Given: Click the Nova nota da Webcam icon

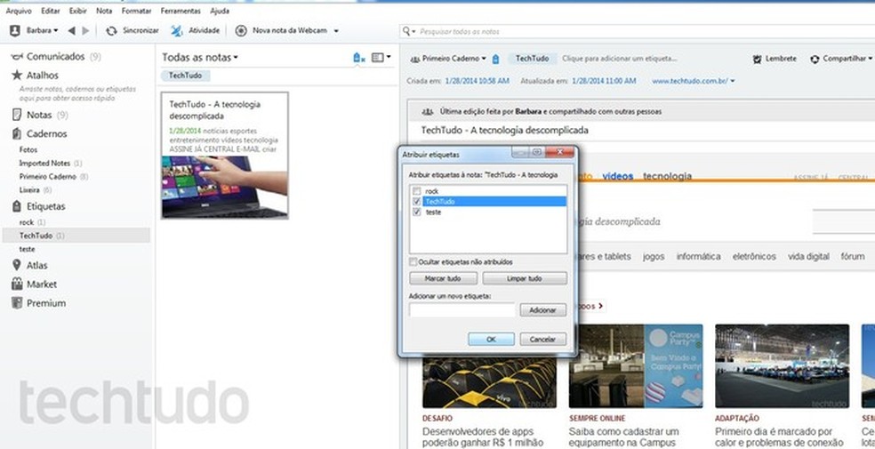Looking at the screenshot, I should [x=241, y=31].
